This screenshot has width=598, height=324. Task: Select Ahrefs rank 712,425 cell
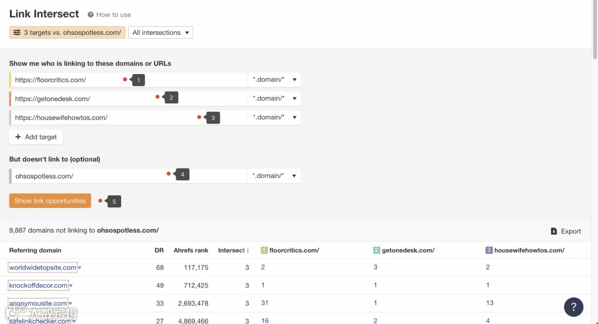point(196,285)
